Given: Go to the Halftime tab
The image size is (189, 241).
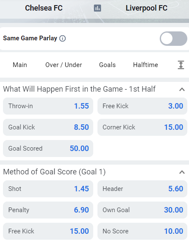Looking at the screenshot, I should [145, 65].
